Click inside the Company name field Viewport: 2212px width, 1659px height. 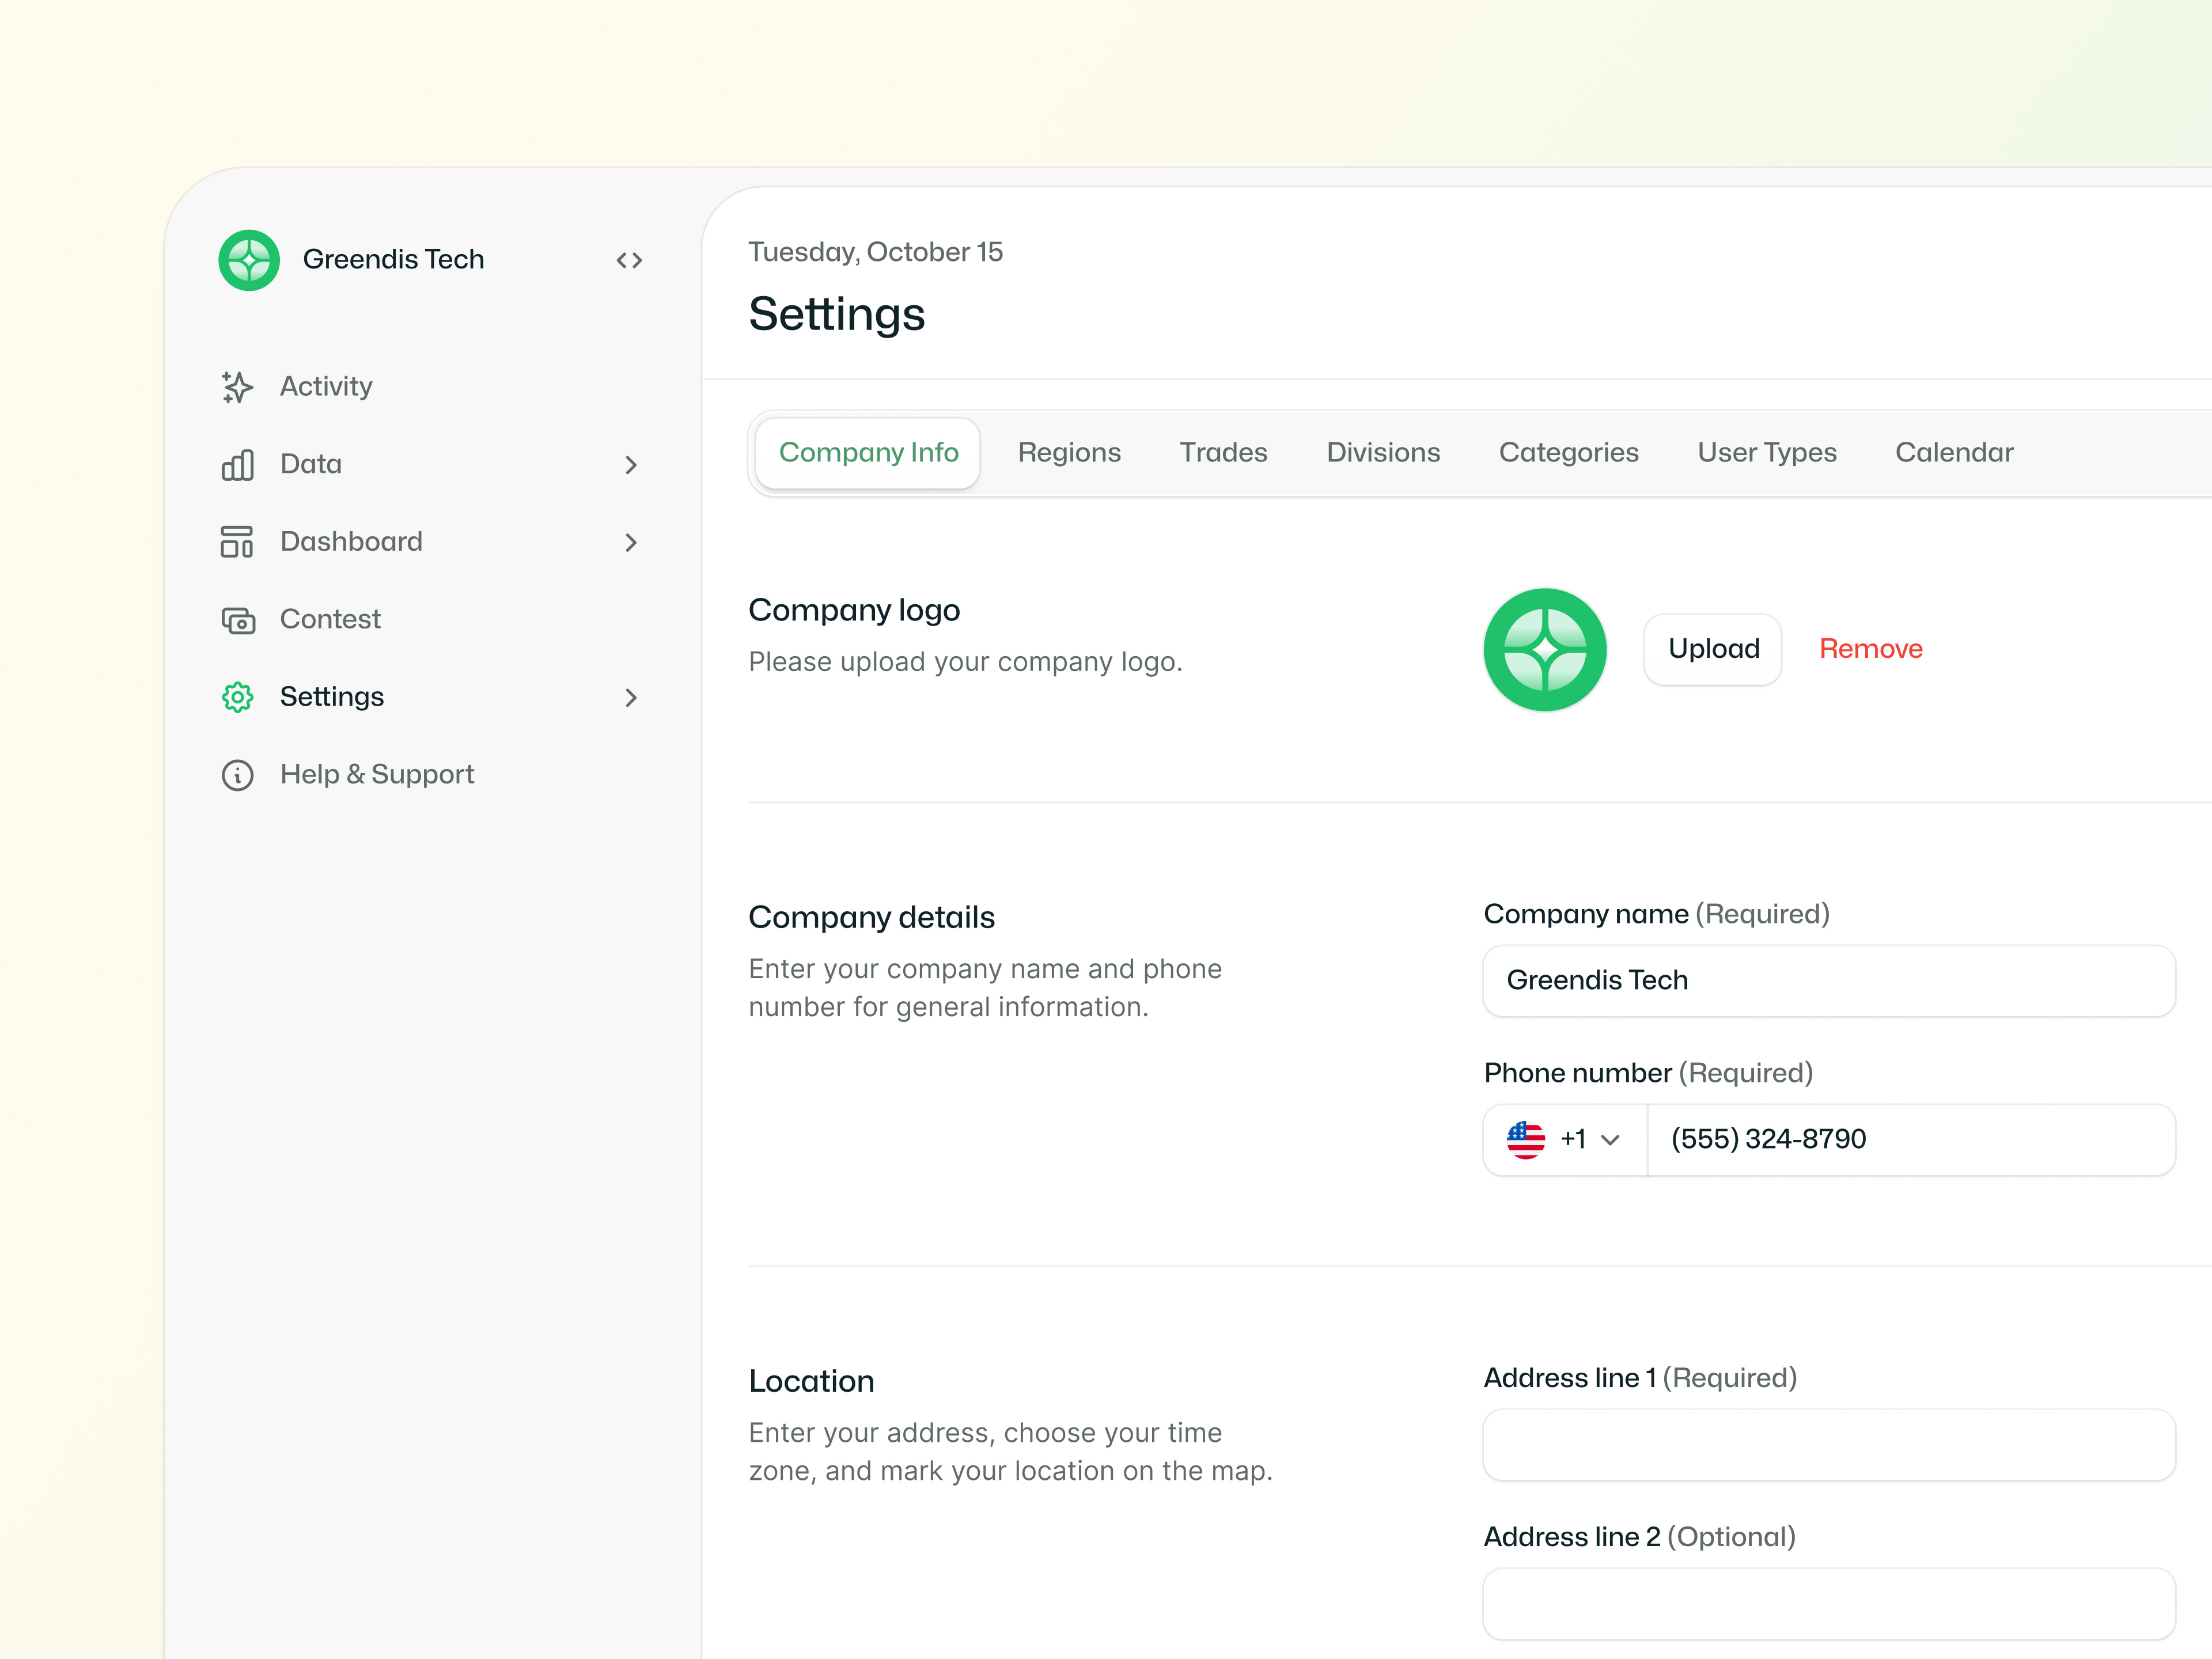pyautogui.click(x=1828, y=981)
